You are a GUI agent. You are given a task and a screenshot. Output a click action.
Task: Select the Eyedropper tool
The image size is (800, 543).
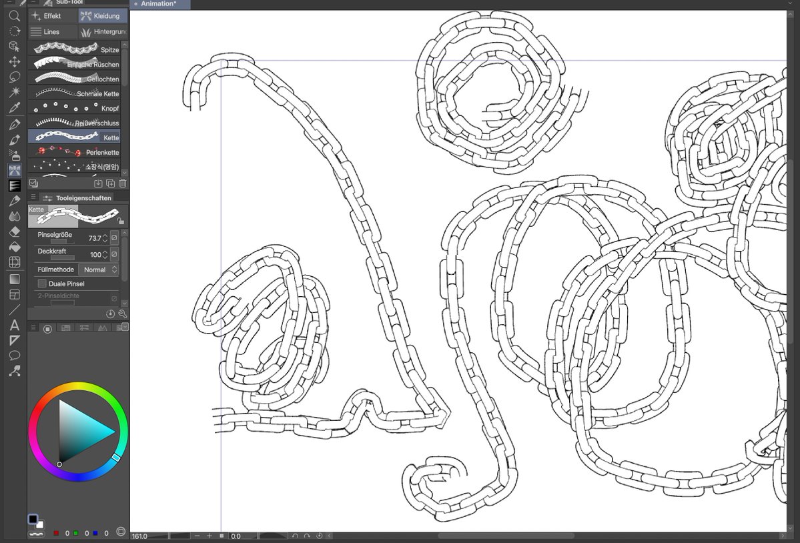(x=14, y=107)
